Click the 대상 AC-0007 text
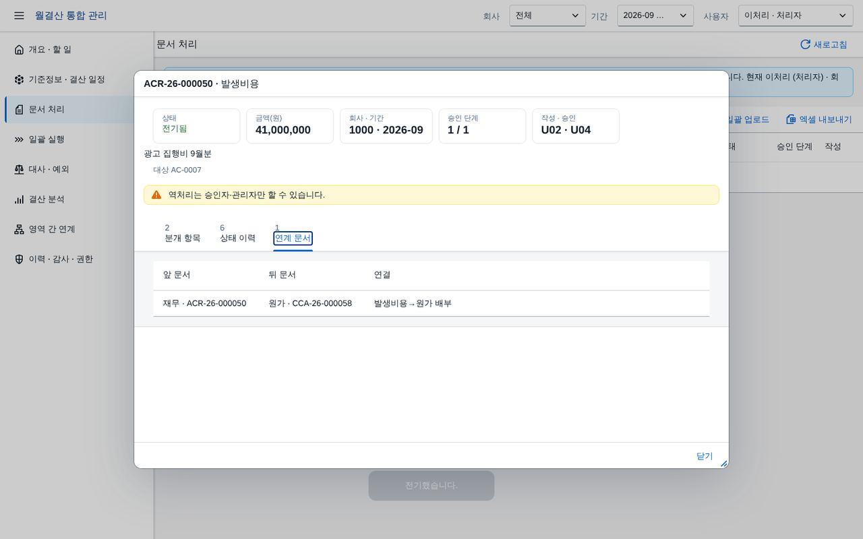Screen dimensions: 863x539 [x=177, y=170]
